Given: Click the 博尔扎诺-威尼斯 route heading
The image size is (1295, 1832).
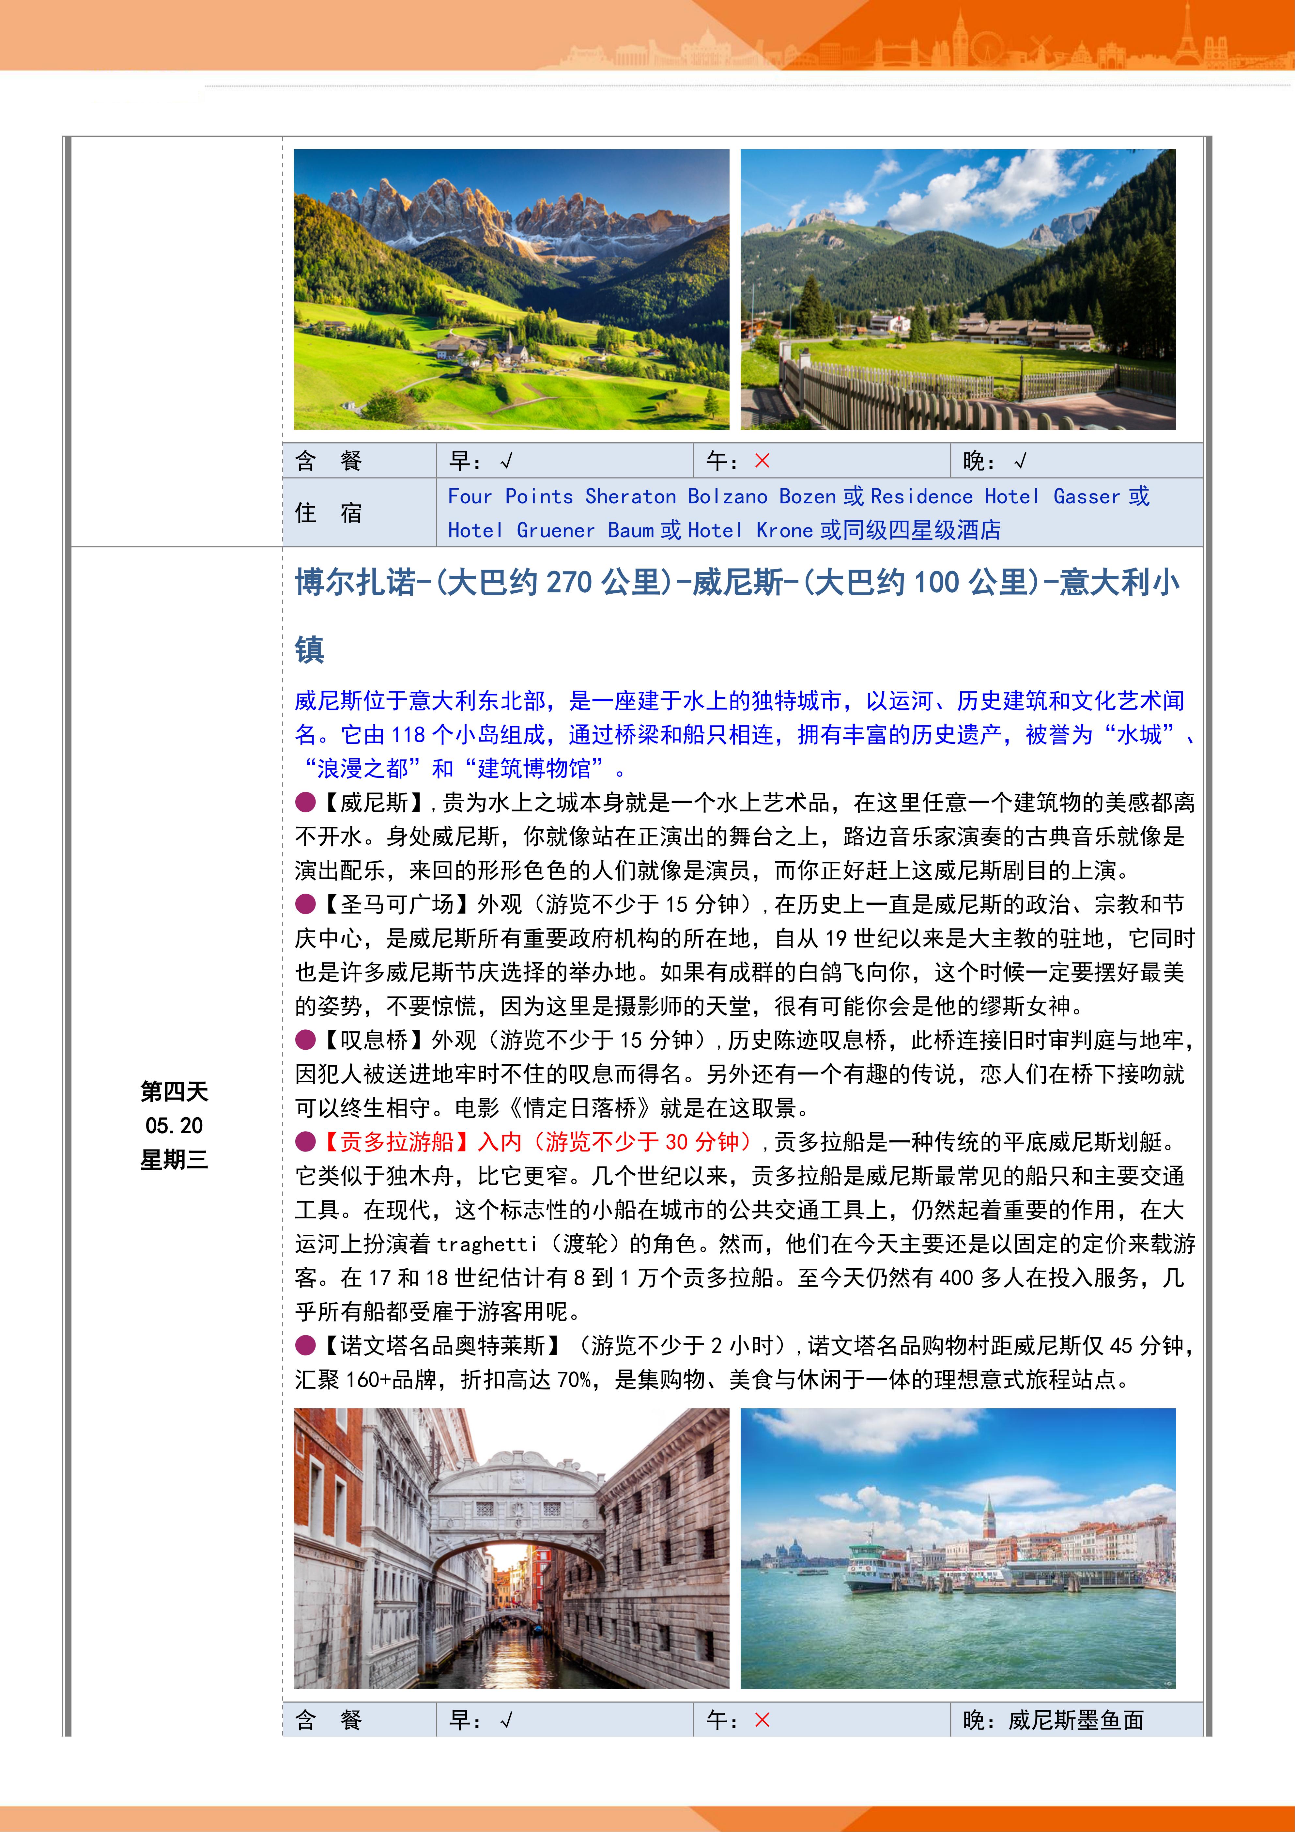Looking at the screenshot, I should tap(736, 583).
